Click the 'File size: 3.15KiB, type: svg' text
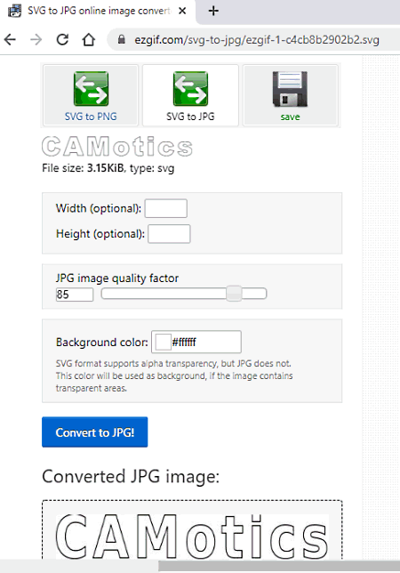This screenshot has height=573, width=400. 108,168
